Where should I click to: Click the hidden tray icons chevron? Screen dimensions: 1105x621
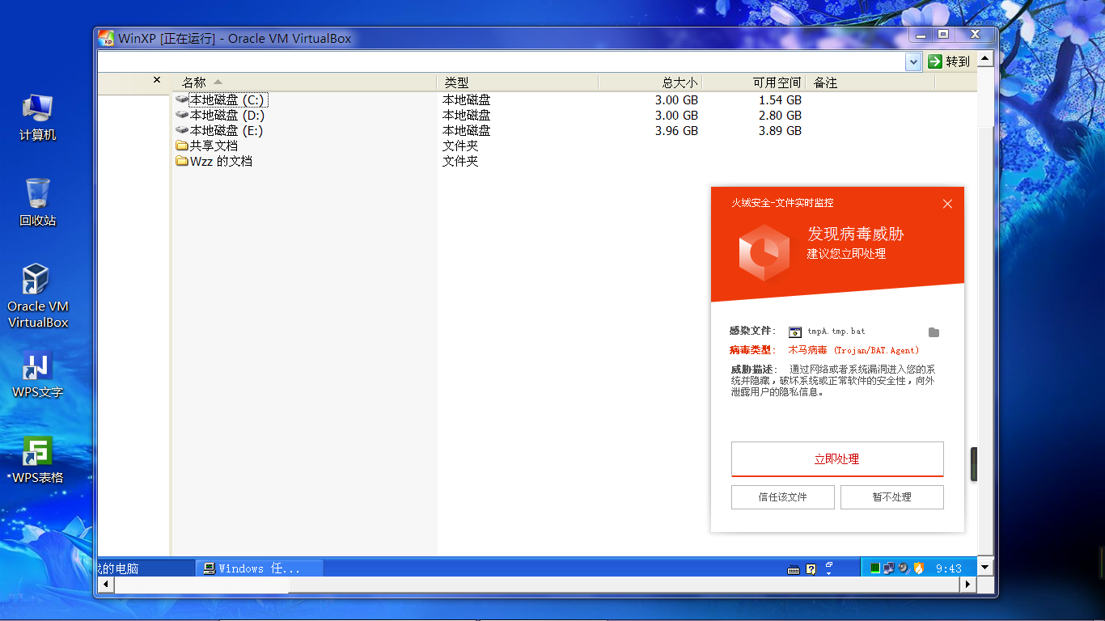pyautogui.click(x=828, y=572)
